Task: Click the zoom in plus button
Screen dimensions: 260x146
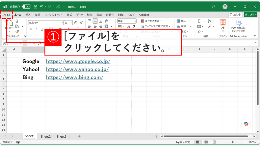Action: [x=245, y=142]
